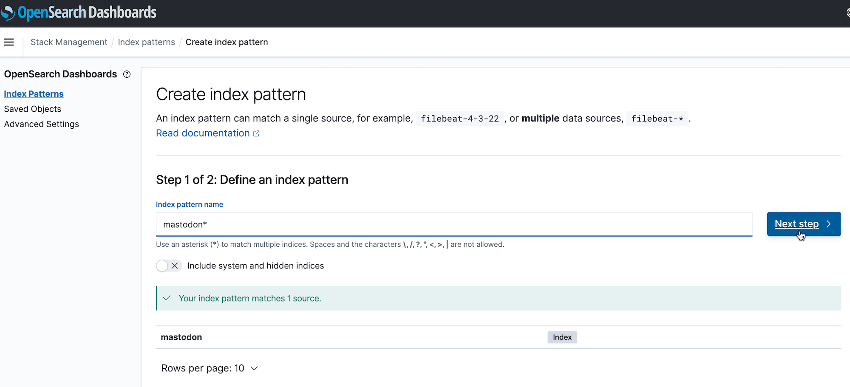Click 'Your index pattern matches 1 source' message

(250, 299)
